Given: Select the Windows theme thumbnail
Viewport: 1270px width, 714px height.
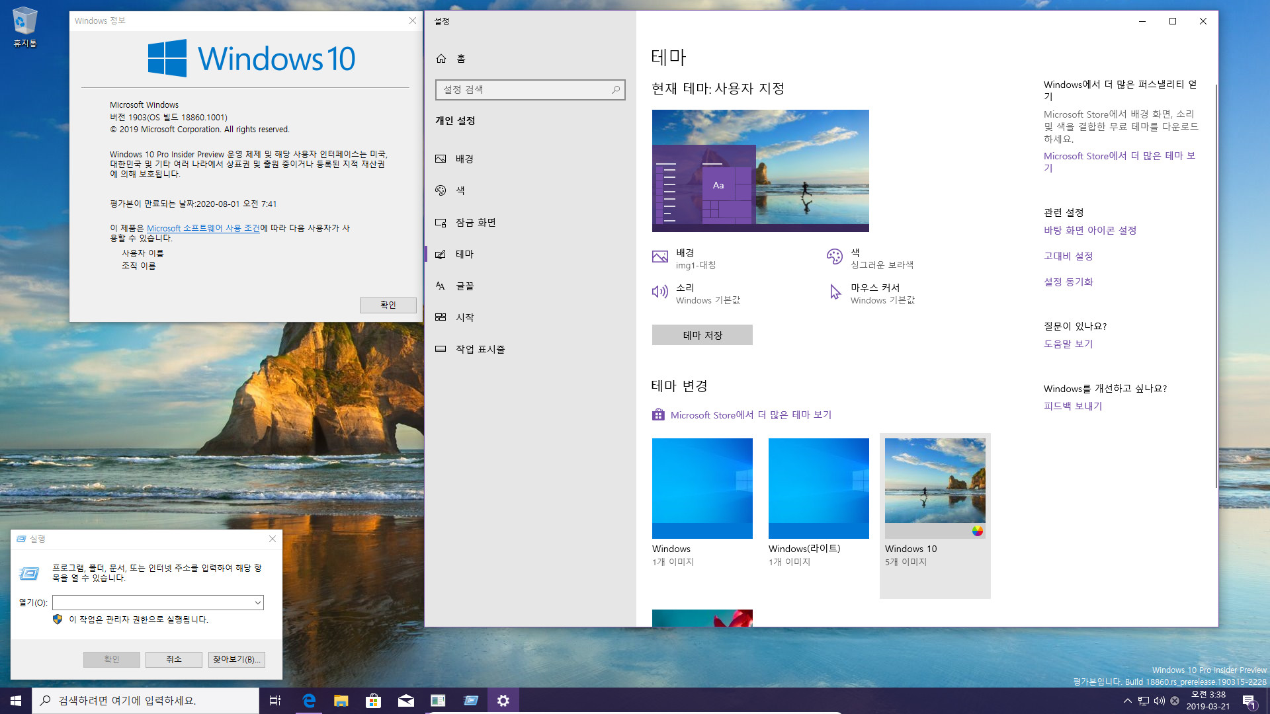Looking at the screenshot, I should click(x=702, y=489).
